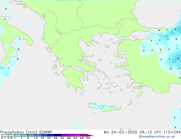Click the '0.5' legend value label
The image size is (181, 139).
pyautogui.click(x=10, y=138)
